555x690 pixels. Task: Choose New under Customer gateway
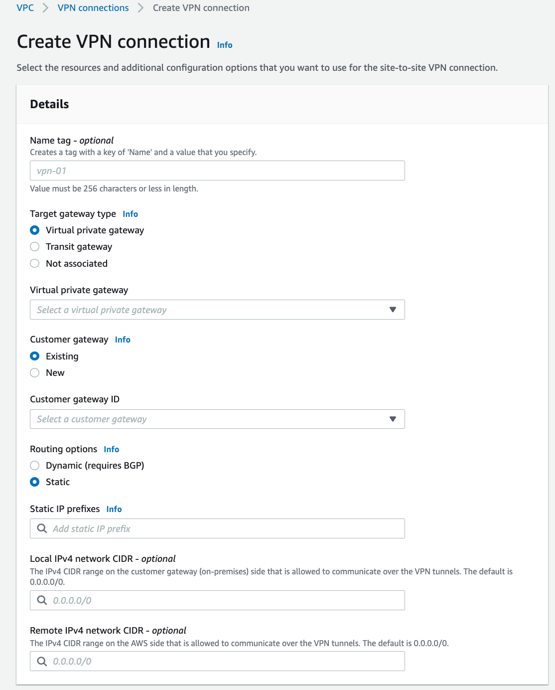[x=34, y=372]
